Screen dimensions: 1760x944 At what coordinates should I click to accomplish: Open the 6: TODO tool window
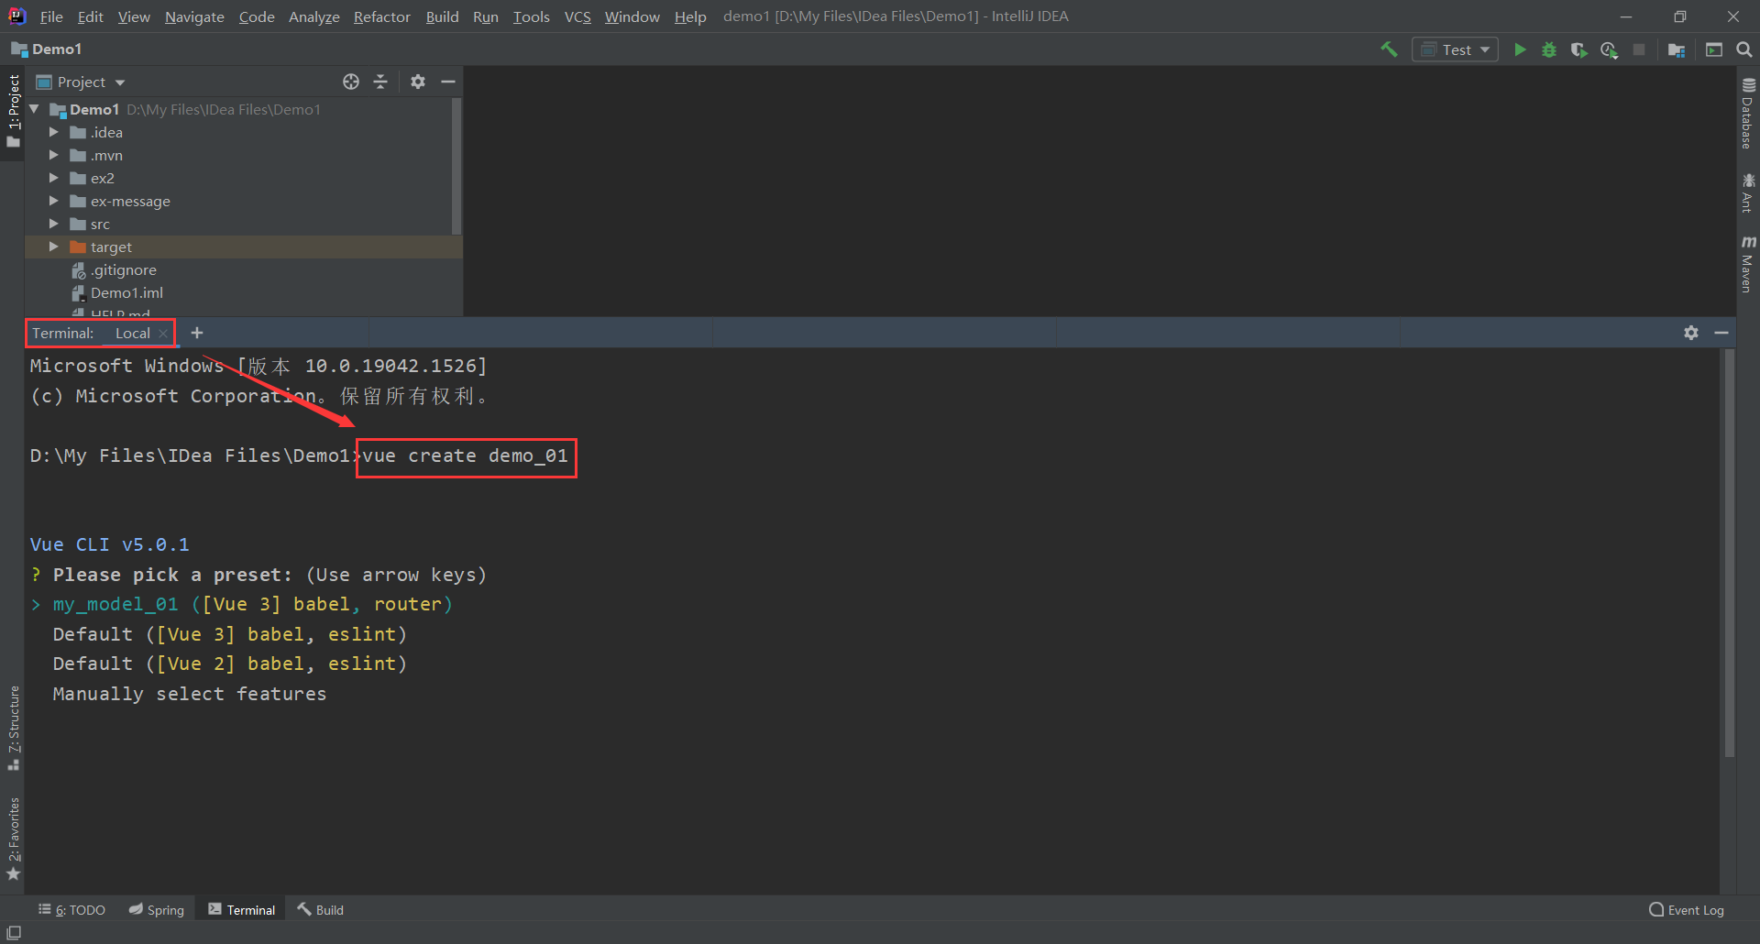click(71, 910)
